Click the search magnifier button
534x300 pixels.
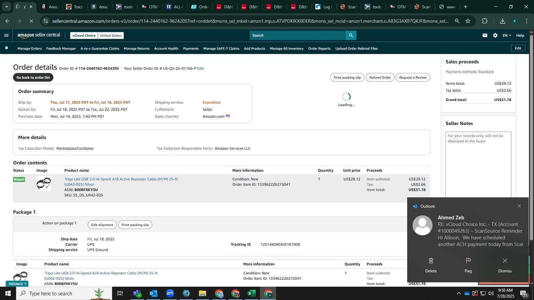pyautogui.click(x=351, y=35)
